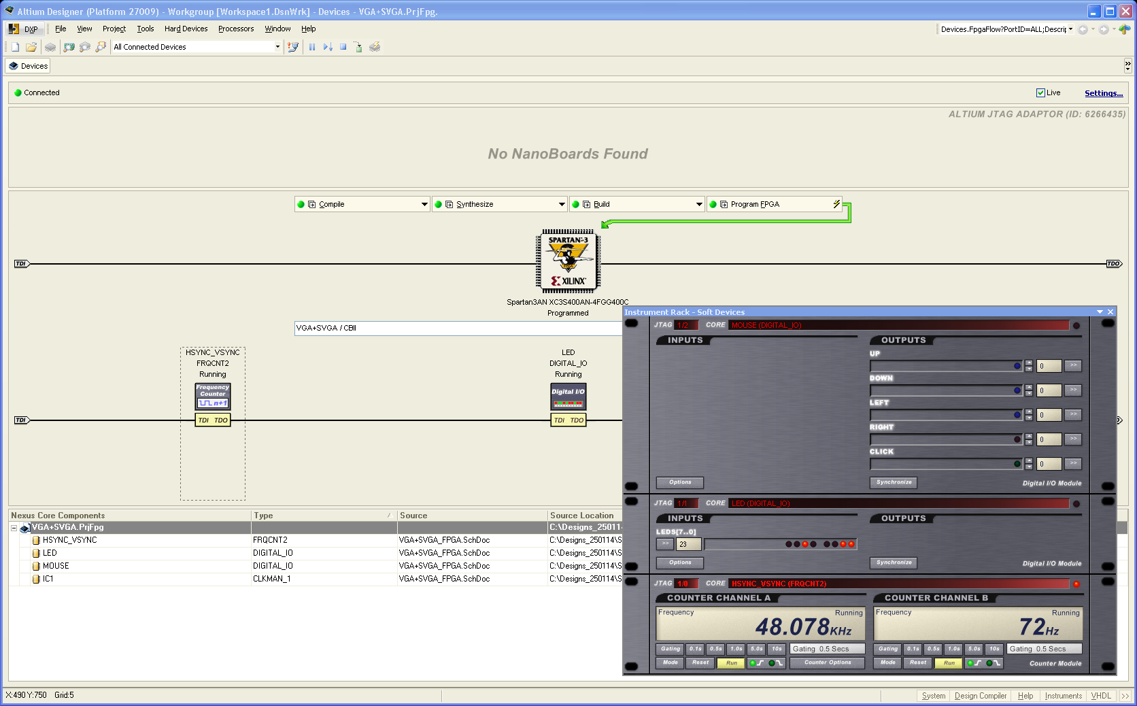Image resolution: width=1137 pixels, height=706 pixels.
Task: Set Channel A gating to 1.0s
Action: (736, 649)
